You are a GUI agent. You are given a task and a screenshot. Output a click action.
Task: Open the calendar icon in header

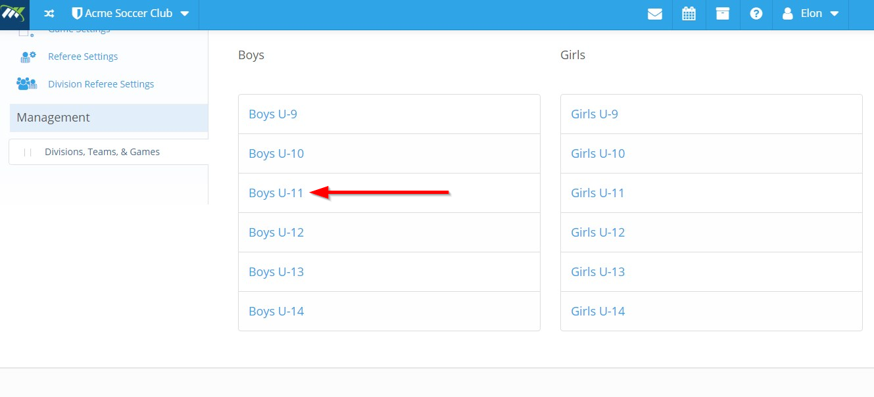coord(689,14)
